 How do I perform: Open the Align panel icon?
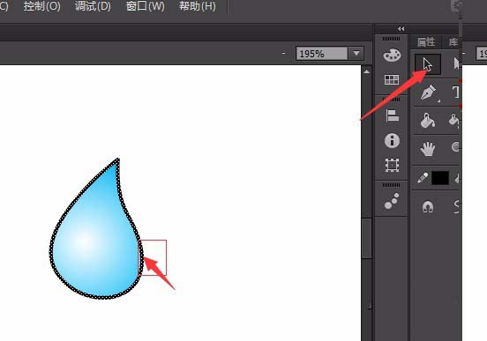pyautogui.click(x=393, y=115)
